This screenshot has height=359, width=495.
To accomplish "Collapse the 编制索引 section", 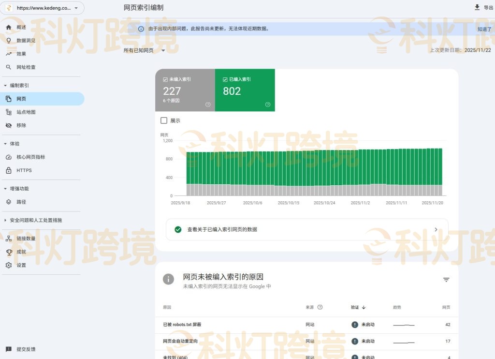I will coord(5,85).
